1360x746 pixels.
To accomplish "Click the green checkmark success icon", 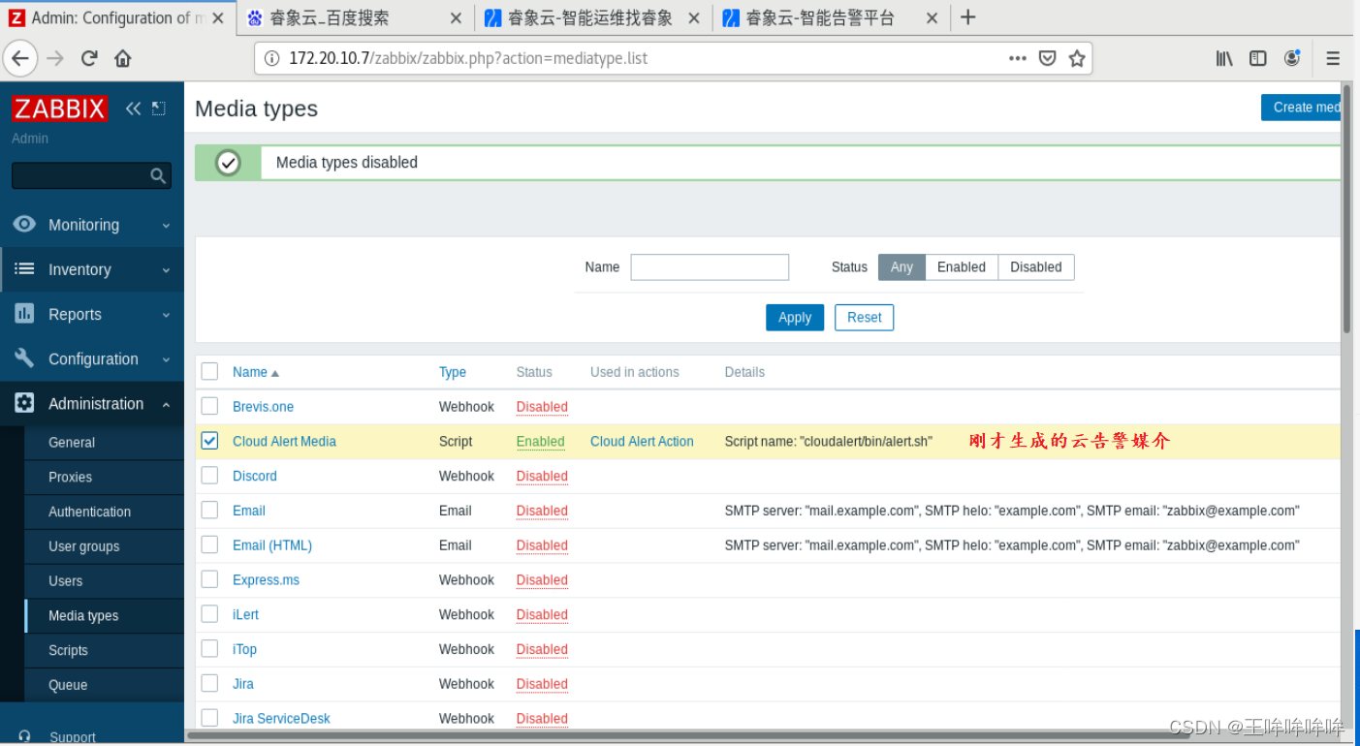I will tap(228, 162).
